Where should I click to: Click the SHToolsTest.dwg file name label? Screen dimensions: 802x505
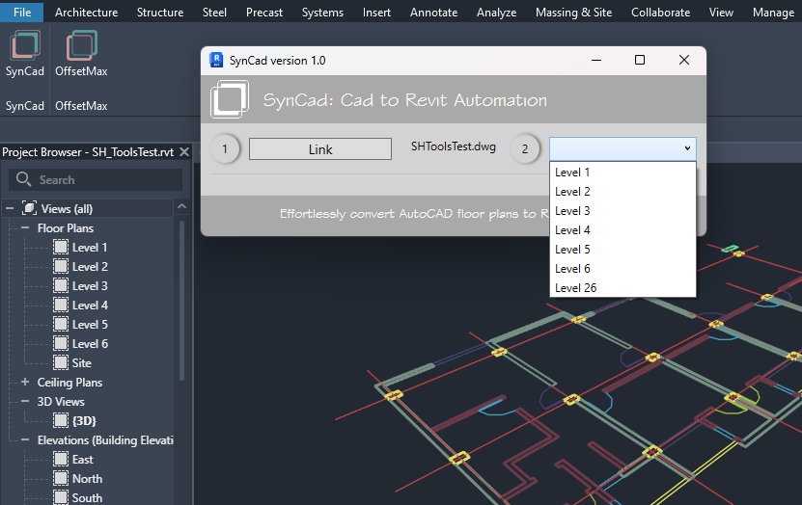coord(454,146)
